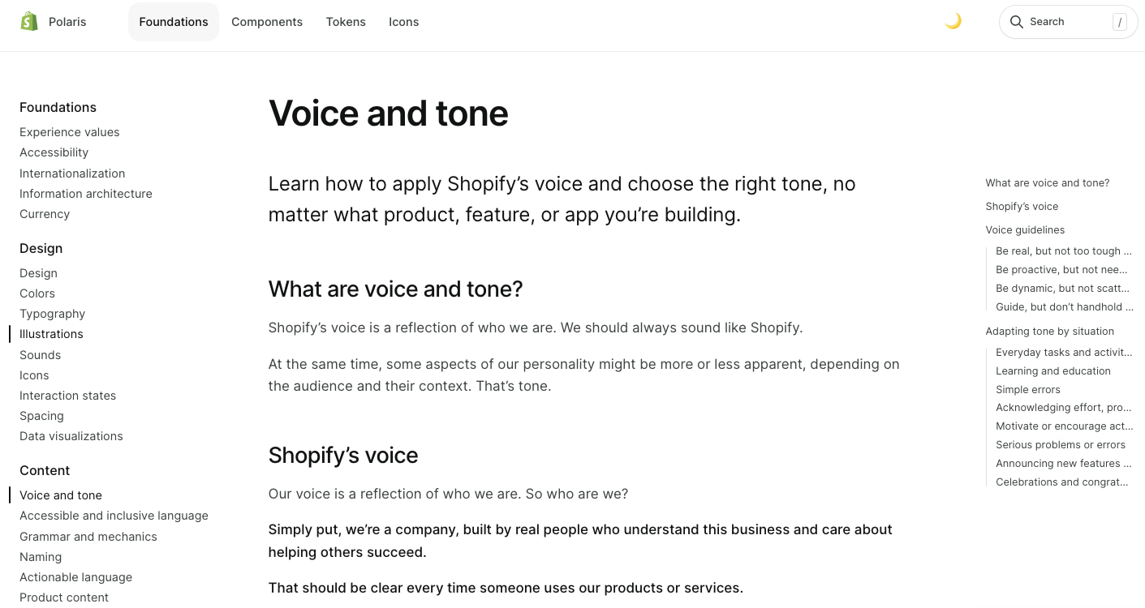Image resolution: width=1145 pixels, height=608 pixels.
Task: Open the Tokens navigation section
Action: (346, 22)
